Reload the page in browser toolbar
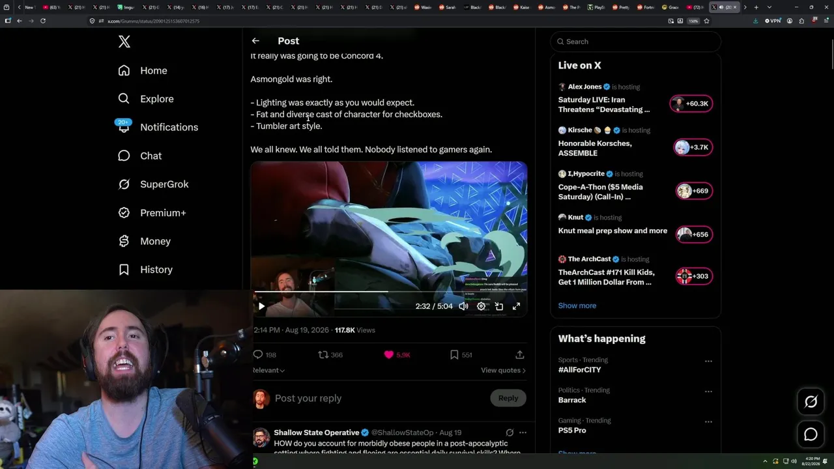 click(43, 21)
